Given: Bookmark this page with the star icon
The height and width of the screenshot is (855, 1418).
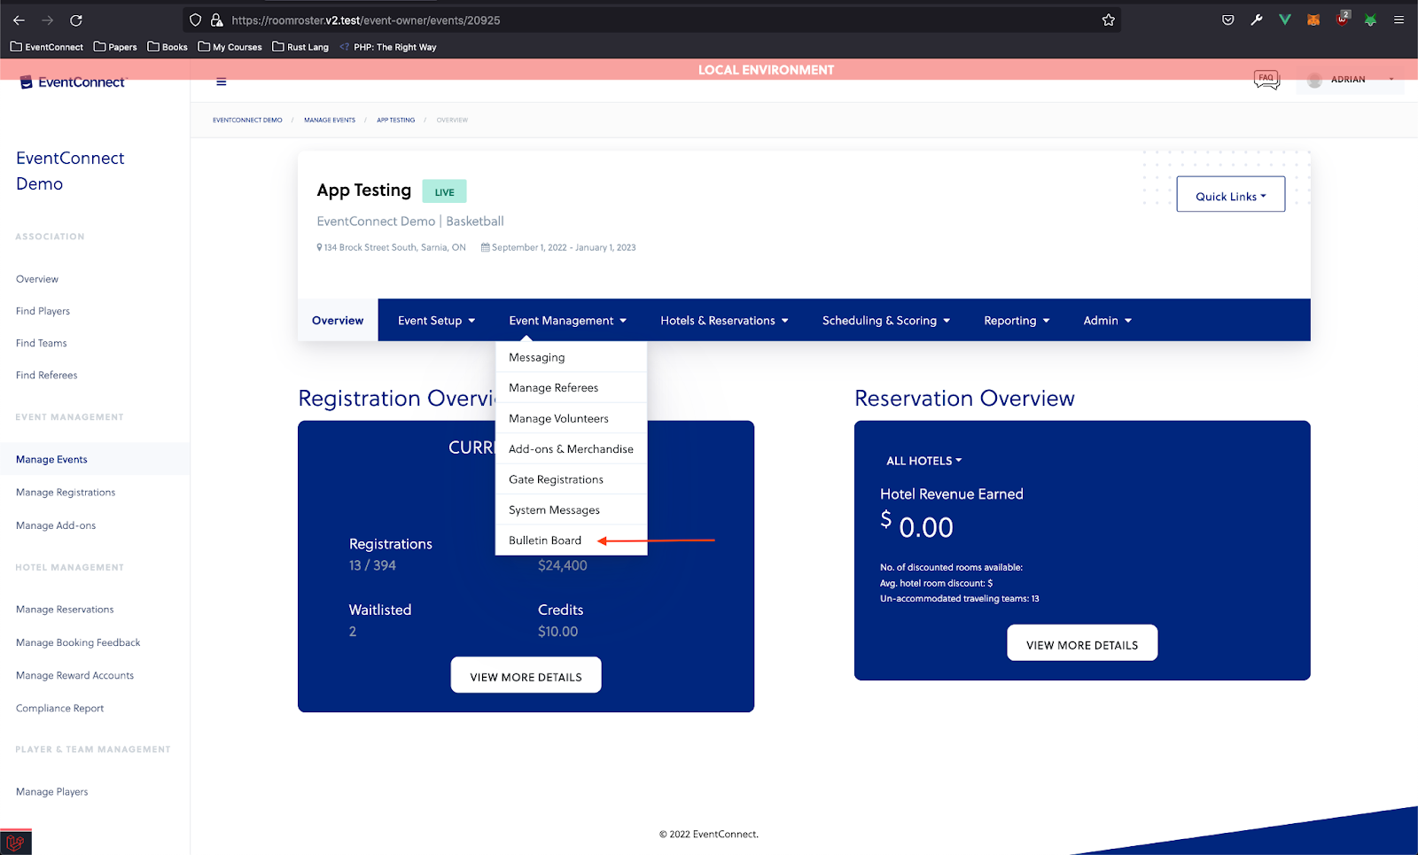Looking at the screenshot, I should click(x=1108, y=19).
